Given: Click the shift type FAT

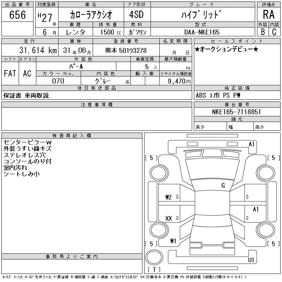Looking at the screenshot, I should 10,73.
